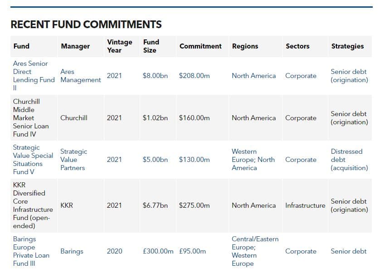Click the Distressed debt (acquisition) strategy cell

tap(349, 160)
